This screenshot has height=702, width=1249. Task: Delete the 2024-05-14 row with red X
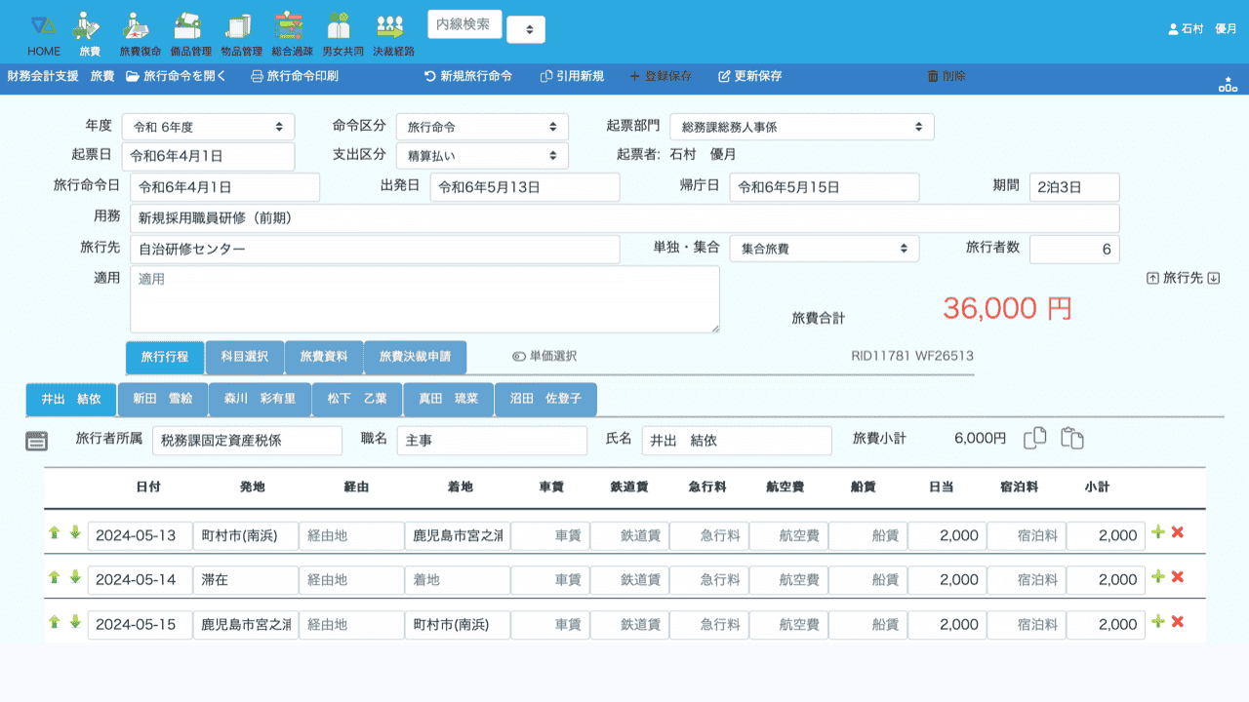pos(1178,577)
